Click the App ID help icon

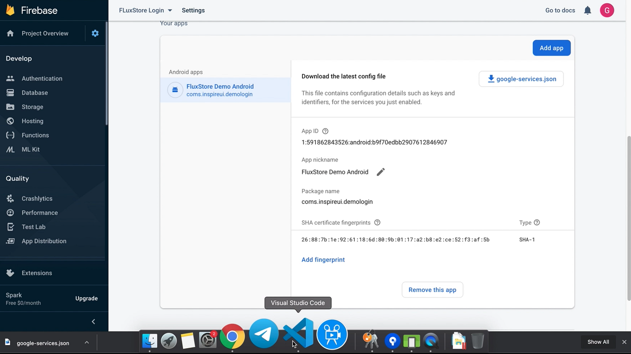click(x=325, y=131)
